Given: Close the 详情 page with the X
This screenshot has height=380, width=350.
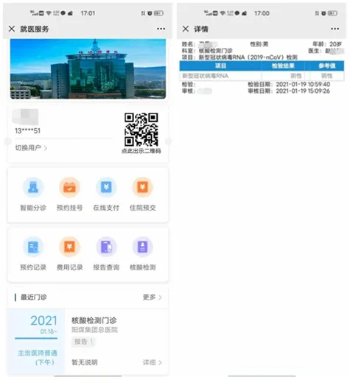Looking at the screenshot, I should coord(186,29).
